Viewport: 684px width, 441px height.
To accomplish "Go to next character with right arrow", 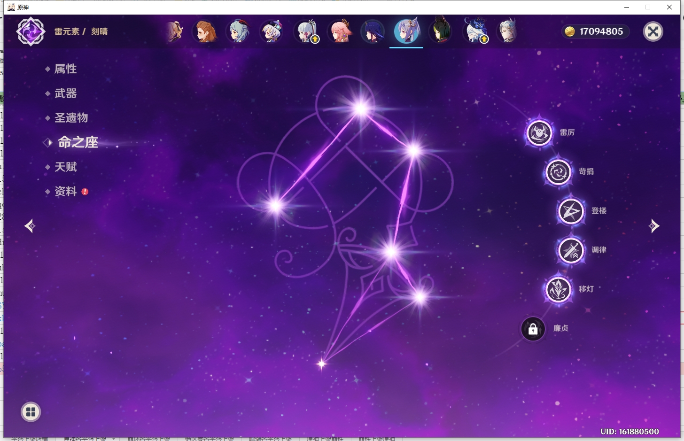I will [x=654, y=226].
